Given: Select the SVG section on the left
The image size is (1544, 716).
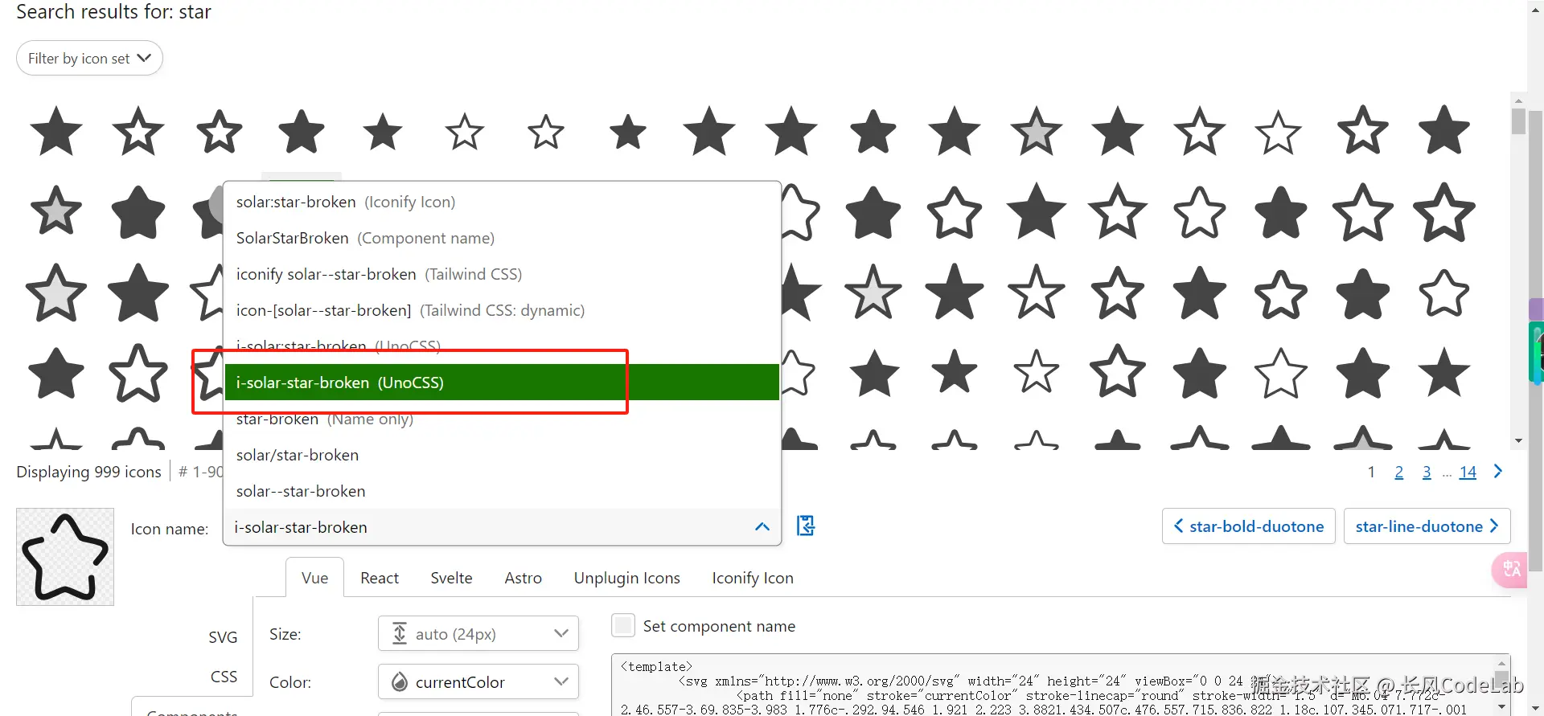Looking at the screenshot, I should tap(223, 637).
